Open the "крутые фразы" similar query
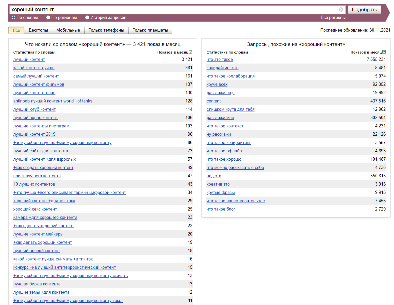 221,192
